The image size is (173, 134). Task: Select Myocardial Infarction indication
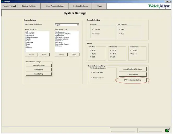(x=62, y=37)
